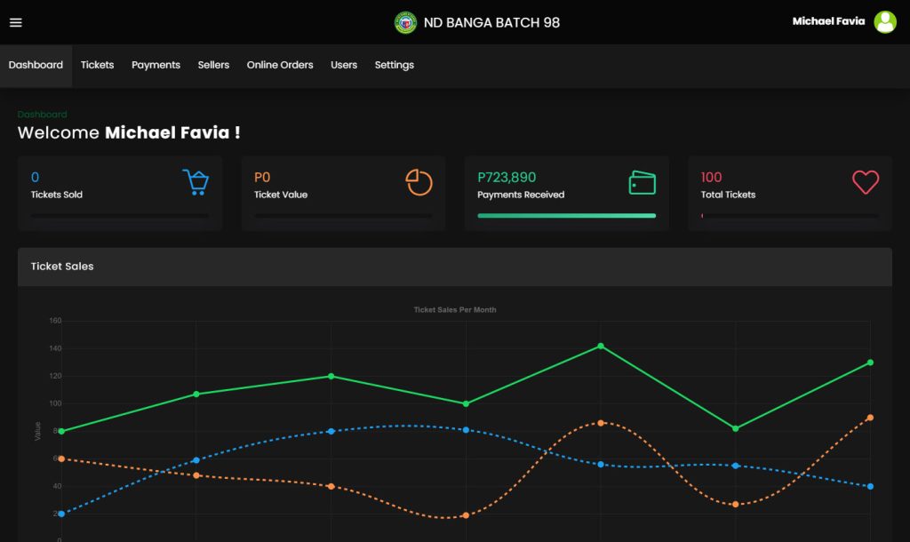The image size is (910, 542).
Task: Go to the Sellers tab
Action: [x=213, y=65]
